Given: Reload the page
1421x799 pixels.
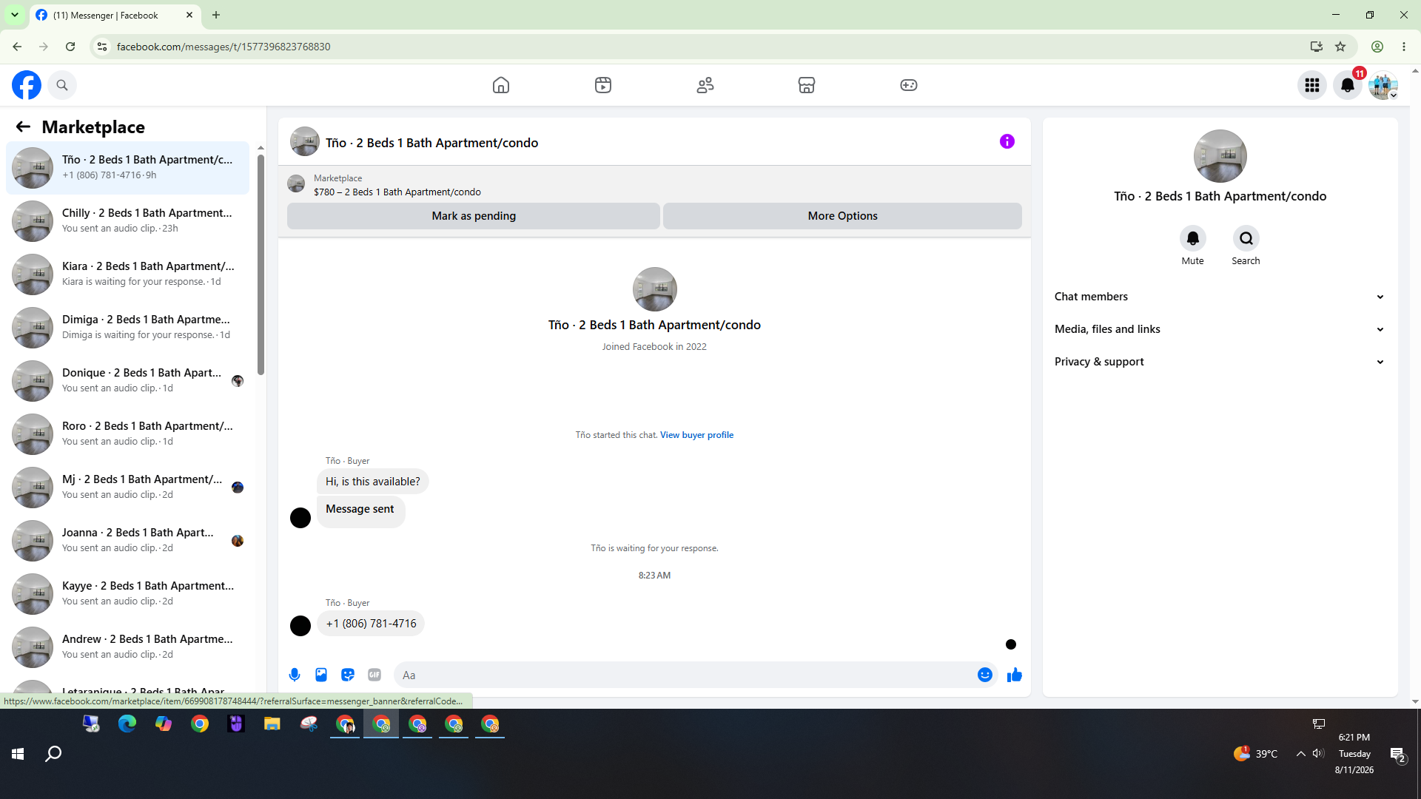Looking at the screenshot, I should [70, 47].
